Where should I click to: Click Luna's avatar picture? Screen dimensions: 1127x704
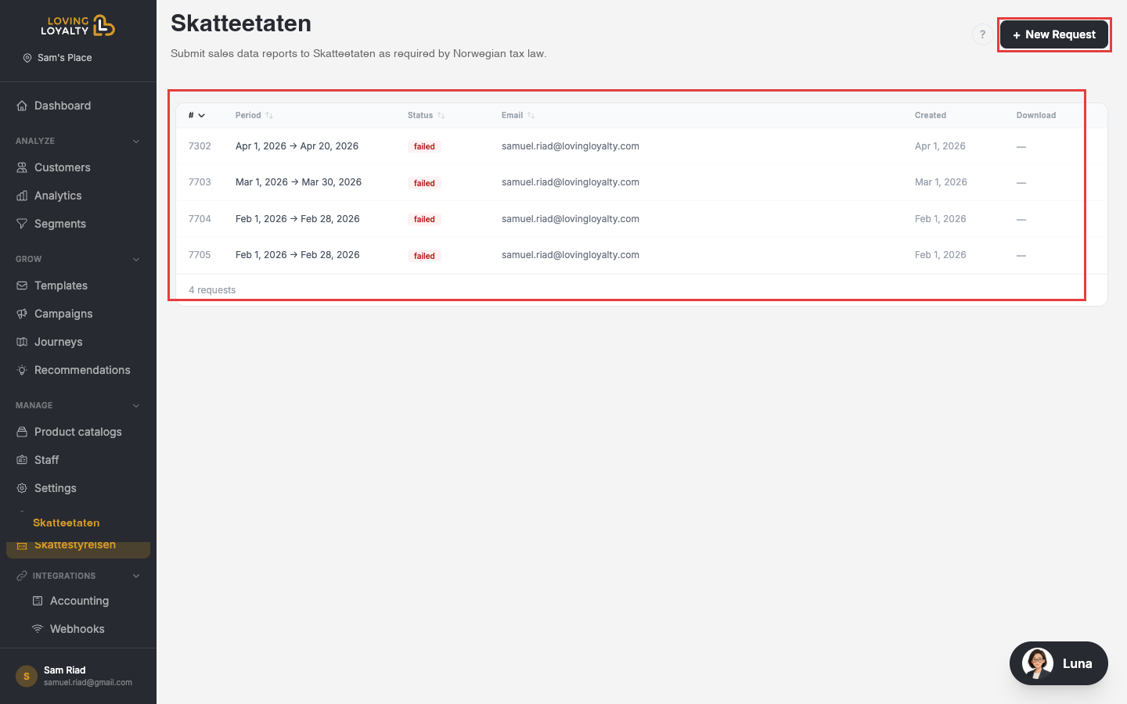pos(1038,663)
